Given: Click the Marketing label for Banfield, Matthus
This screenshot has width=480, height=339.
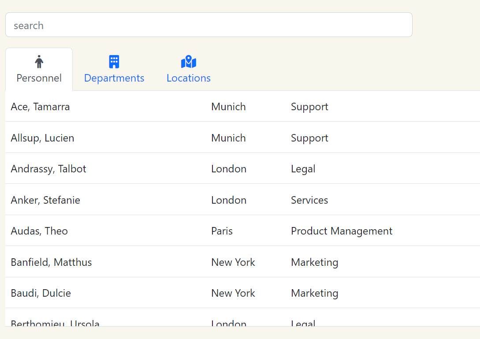Looking at the screenshot, I should [314, 262].
